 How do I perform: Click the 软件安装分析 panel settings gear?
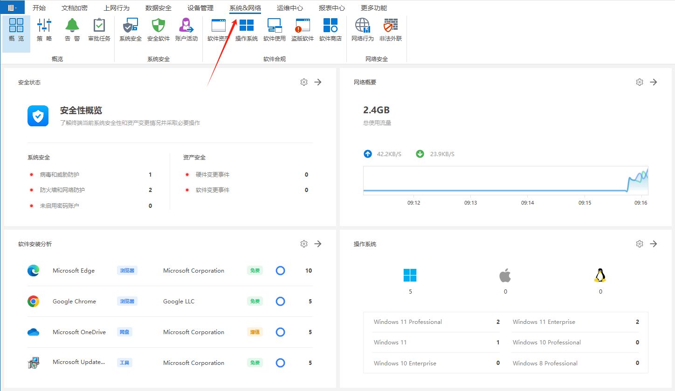(x=304, y=244)
